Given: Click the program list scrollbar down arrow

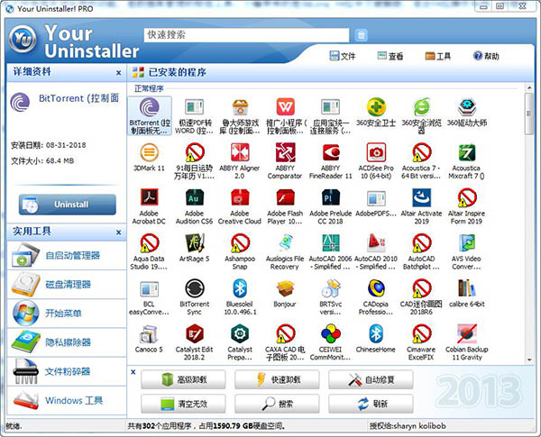Looking at the screenshot, I should pyautogui.click(x=529, y=360).
